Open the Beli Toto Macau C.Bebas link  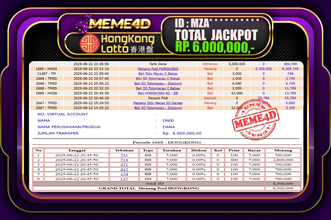point(158,74)
